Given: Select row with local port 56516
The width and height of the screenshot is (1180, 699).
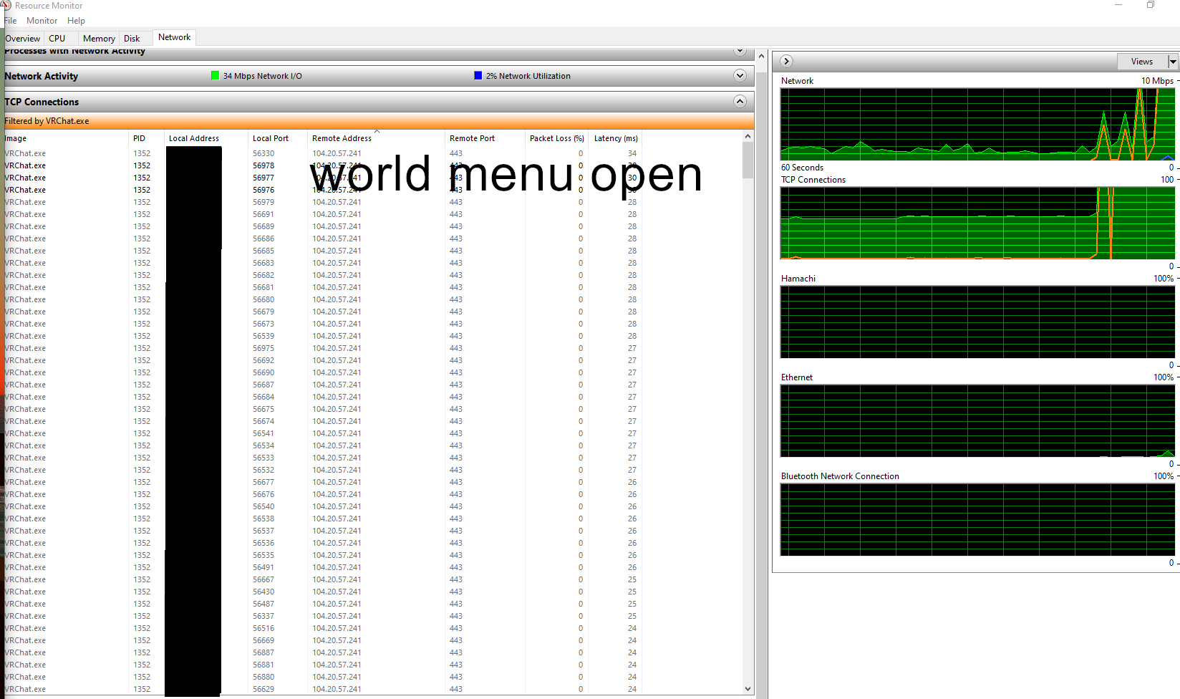Looking at the screenshot, I should pyautogui.click(x=372, y=628).
